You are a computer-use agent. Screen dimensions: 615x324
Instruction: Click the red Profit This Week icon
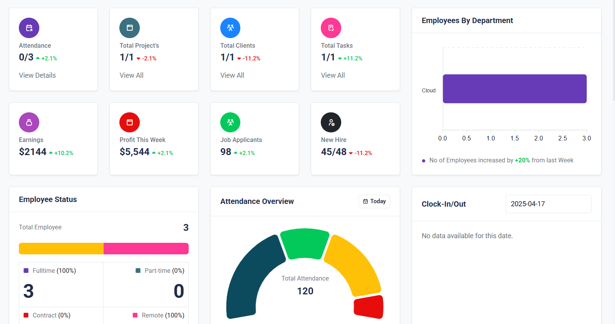pyautogui.click(x=129, y=122)
